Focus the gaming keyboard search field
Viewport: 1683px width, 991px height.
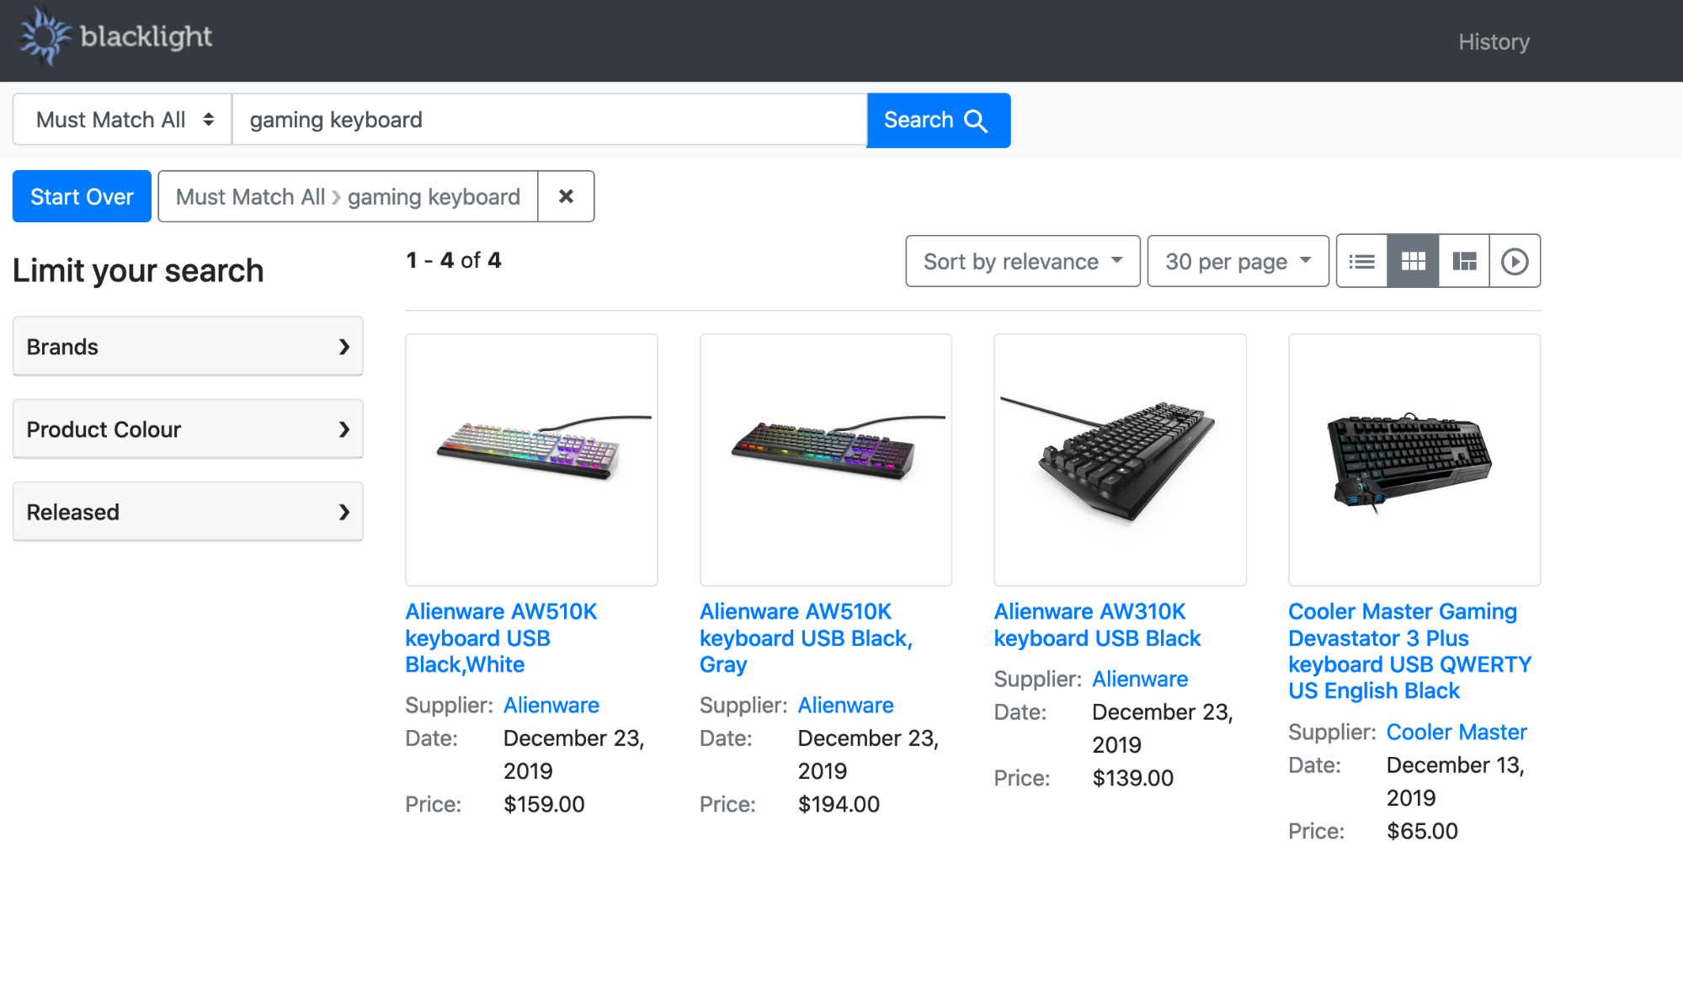pyautogui.click(x=549, y=120)
